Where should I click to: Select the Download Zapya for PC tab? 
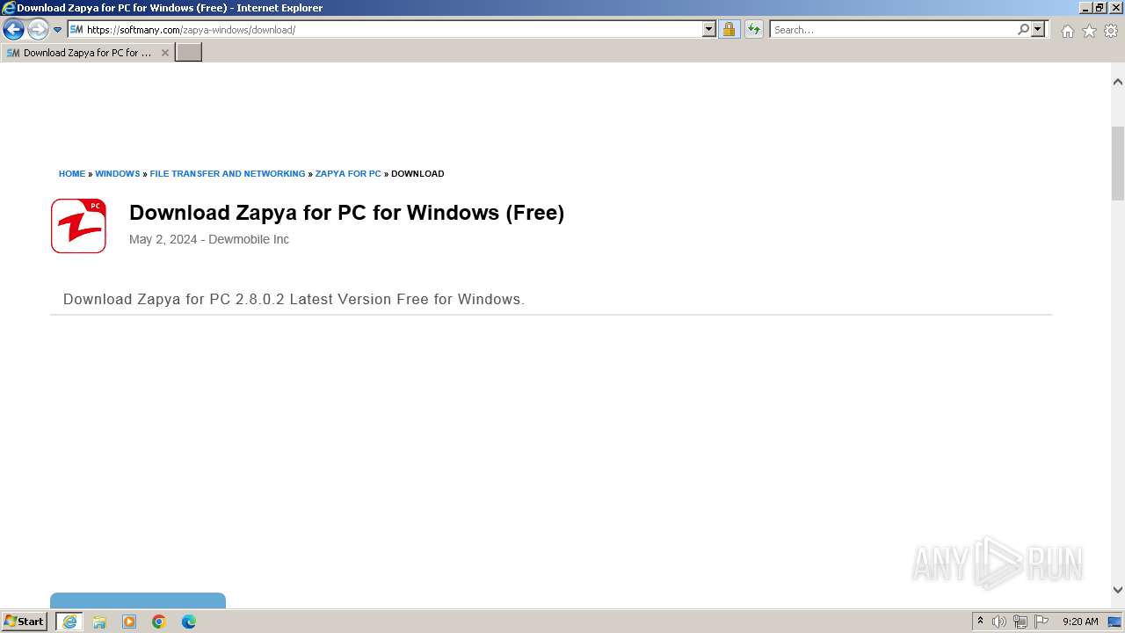click(86, 53)
